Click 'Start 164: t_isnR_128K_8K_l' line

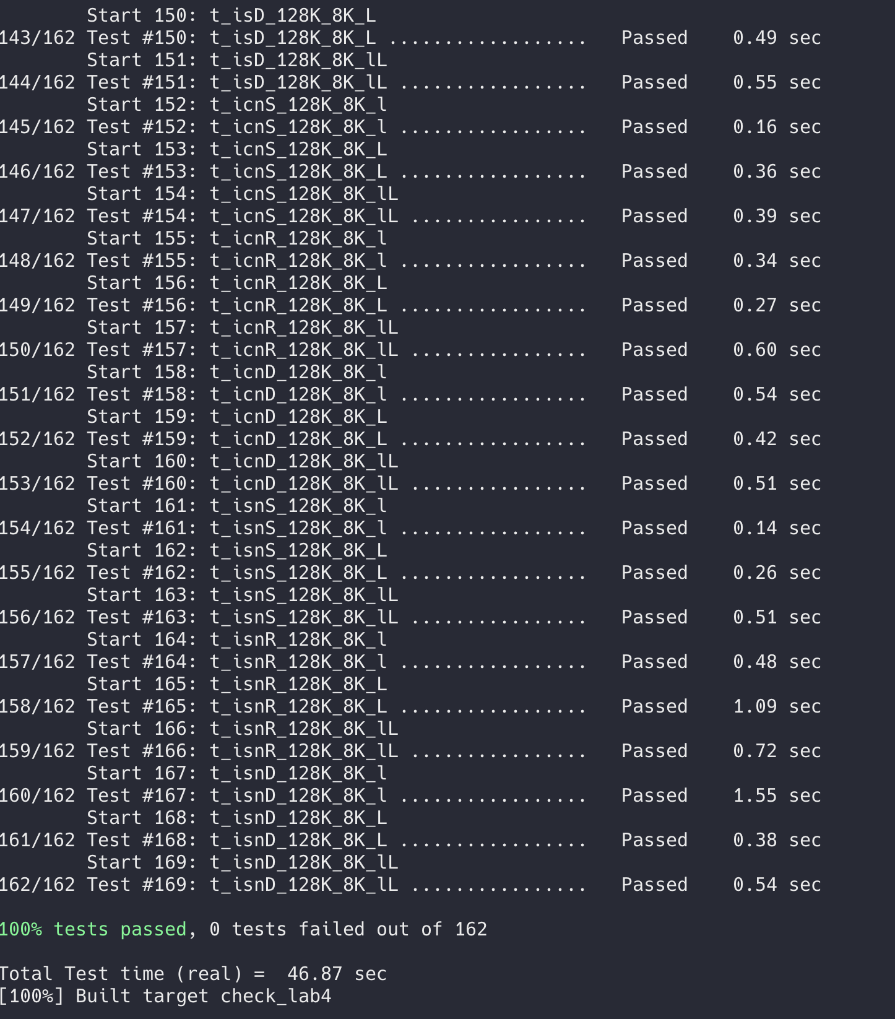(x=237, y=640)
